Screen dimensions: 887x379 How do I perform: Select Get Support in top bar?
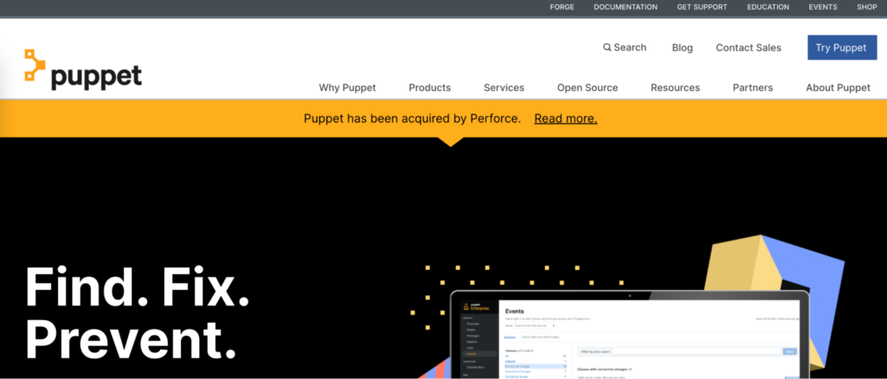pyautogui.click(x=702, y=7)
